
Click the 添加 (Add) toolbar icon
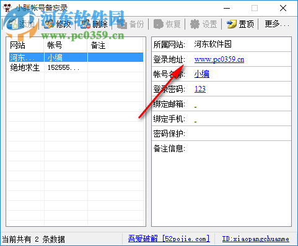point(13,24)
